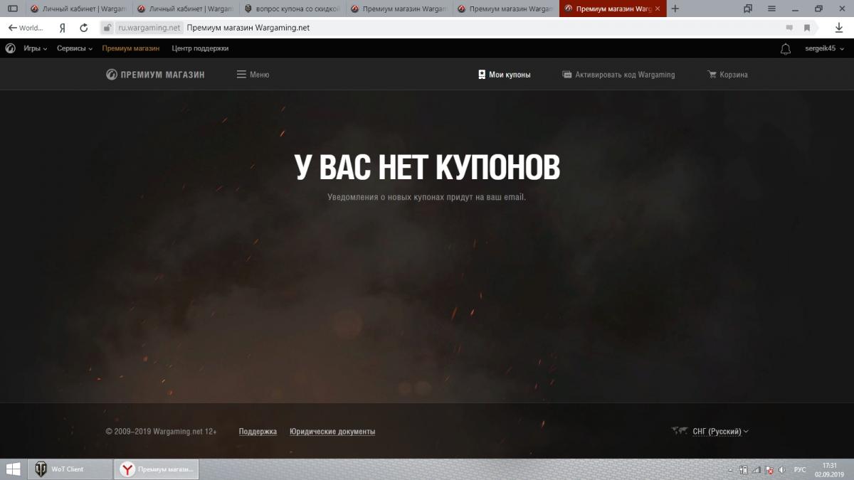Show hidden system tray icons
This screenshot has width=854, height=480.
click(731, 470)
